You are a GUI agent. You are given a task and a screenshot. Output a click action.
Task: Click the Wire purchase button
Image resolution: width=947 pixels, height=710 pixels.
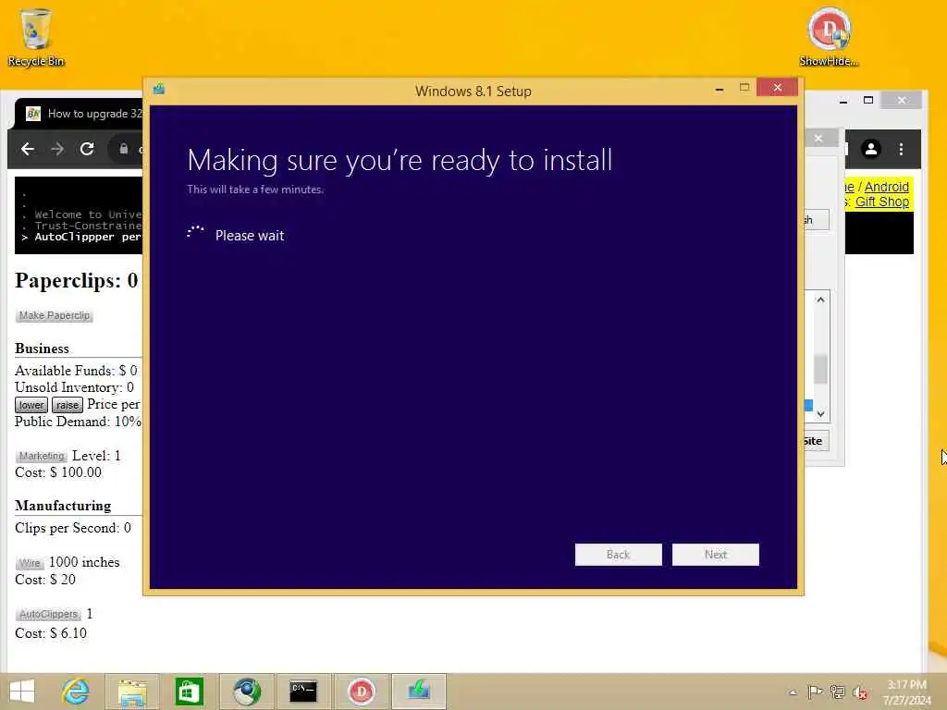[x=29, y=563]
